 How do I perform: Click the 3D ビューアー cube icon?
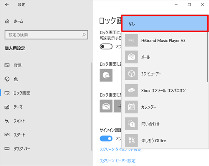pos(131,74)
